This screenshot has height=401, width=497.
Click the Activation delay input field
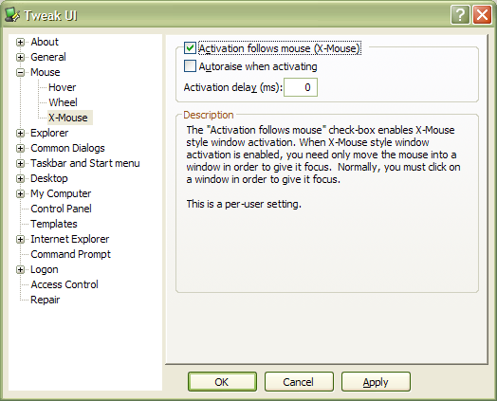point(301,87)
